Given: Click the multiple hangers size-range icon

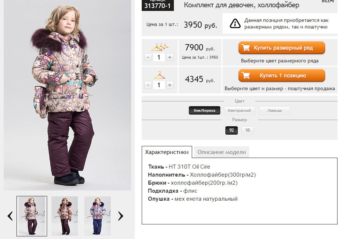Looking at the screenshot, I should coord(160,47).
